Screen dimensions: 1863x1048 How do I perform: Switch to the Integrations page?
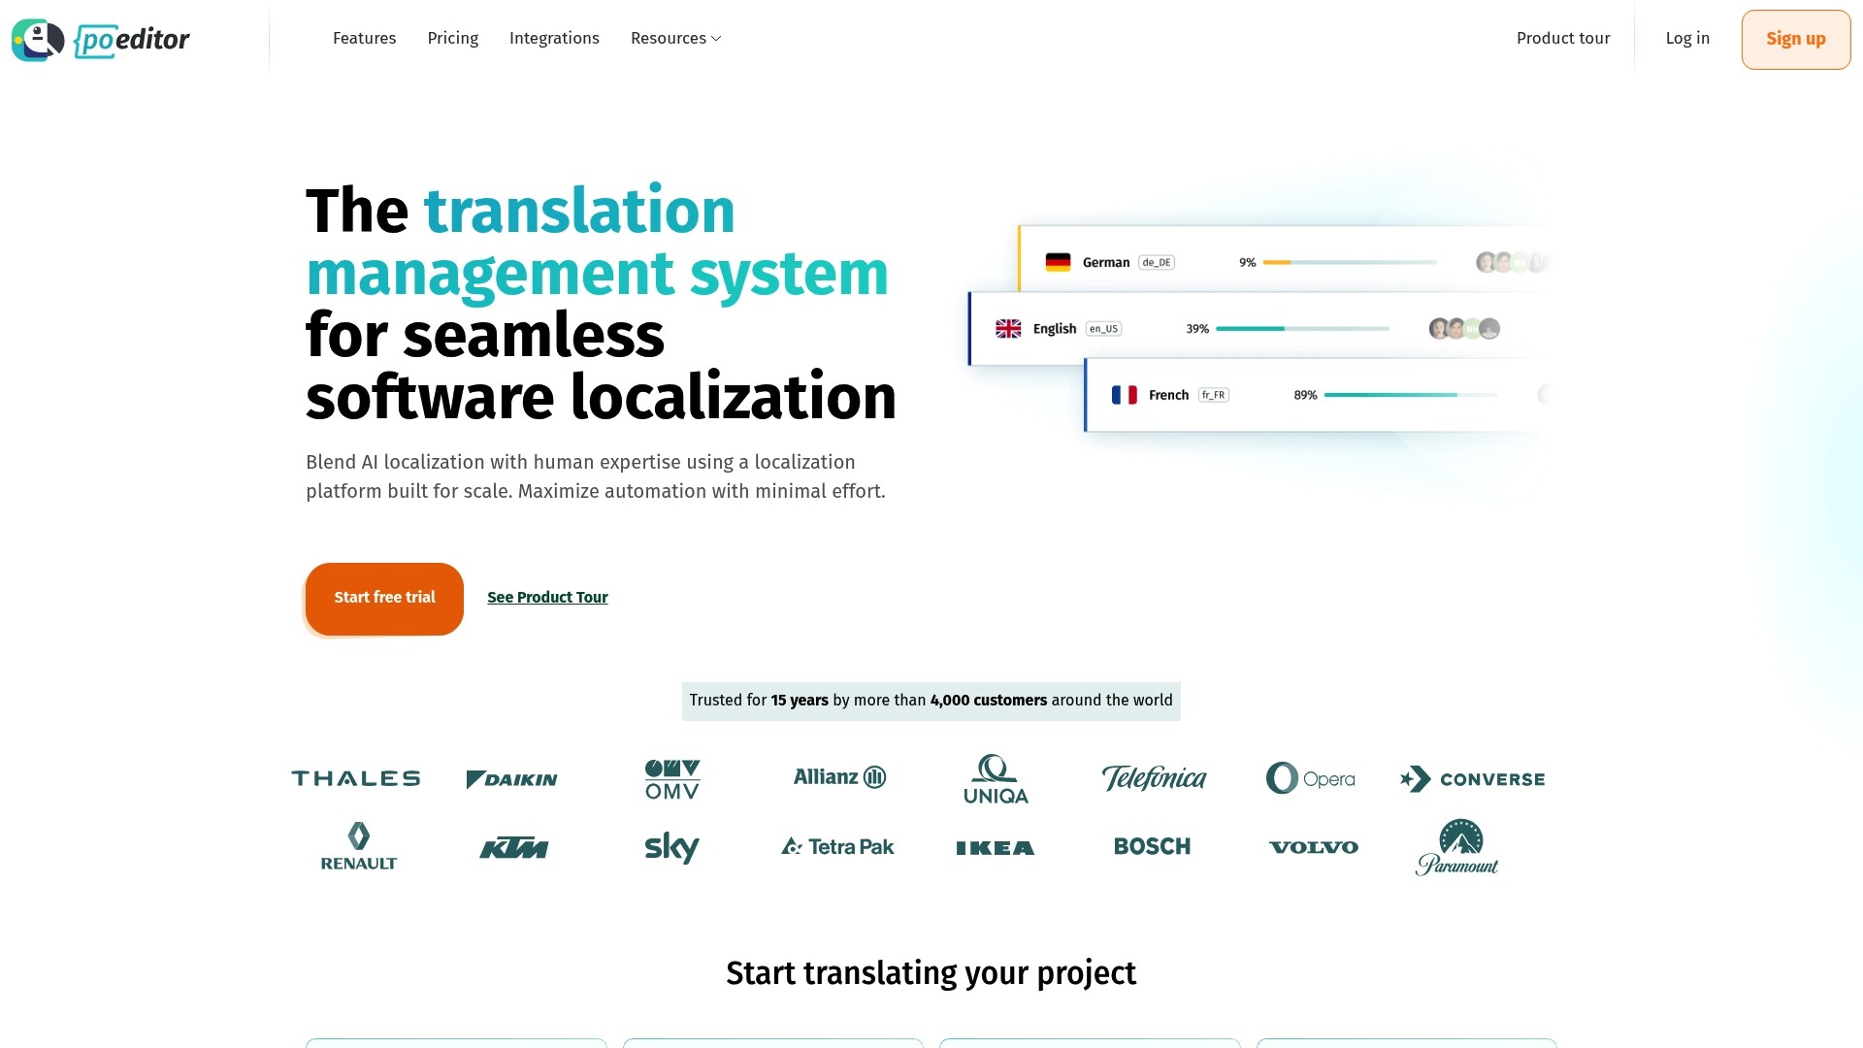pos(554,38)
